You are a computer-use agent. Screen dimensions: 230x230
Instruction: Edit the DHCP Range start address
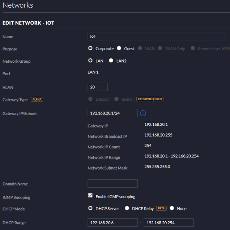[x=112, y=222]
